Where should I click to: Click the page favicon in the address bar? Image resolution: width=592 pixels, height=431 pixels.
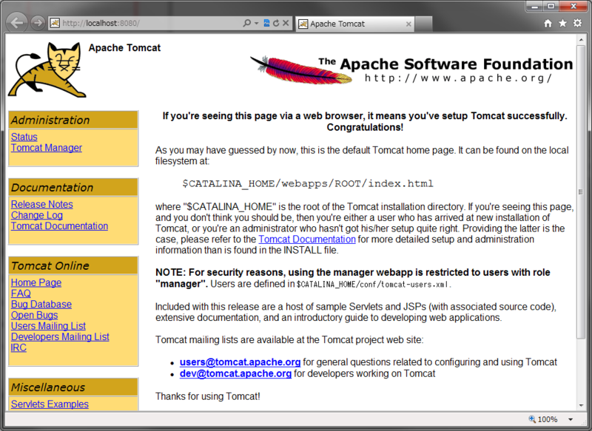tap(55, 23)
